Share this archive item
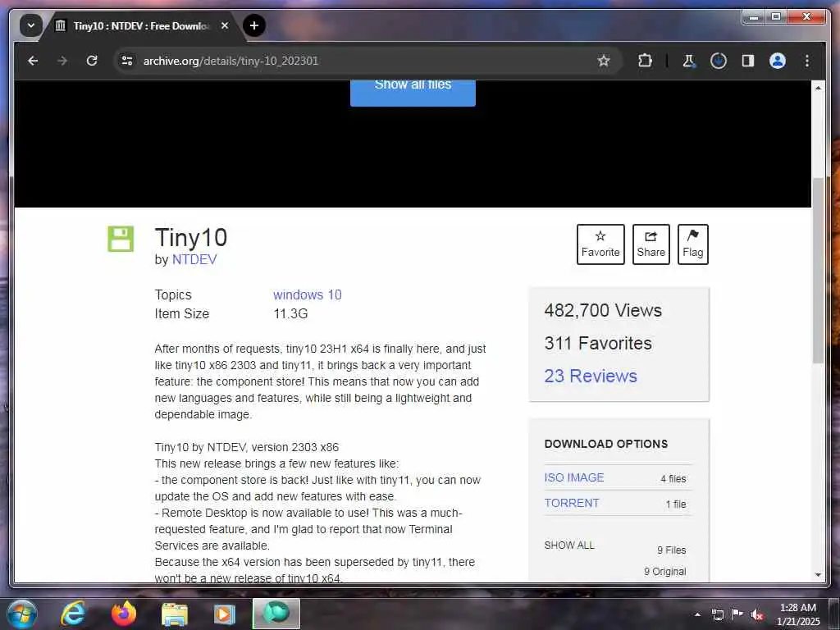The image size is (840, 630). click(x=651, y=244)
